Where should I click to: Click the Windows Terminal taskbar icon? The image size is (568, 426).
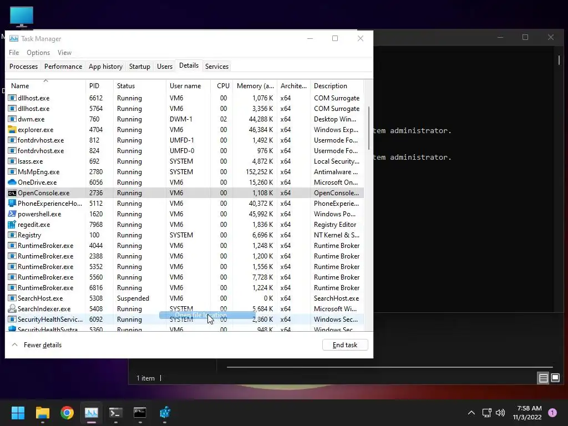coord(115,413)
